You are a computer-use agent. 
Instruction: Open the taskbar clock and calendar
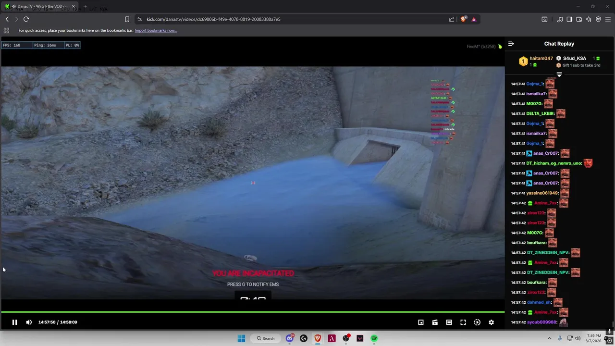[x=594, y=338]
